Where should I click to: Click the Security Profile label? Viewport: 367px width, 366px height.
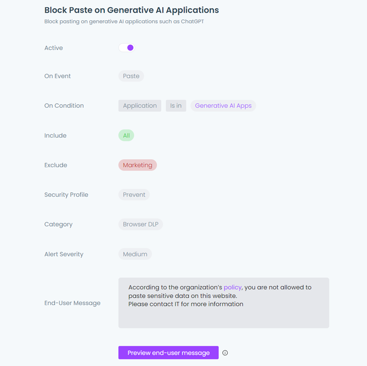tap(66, 195)
